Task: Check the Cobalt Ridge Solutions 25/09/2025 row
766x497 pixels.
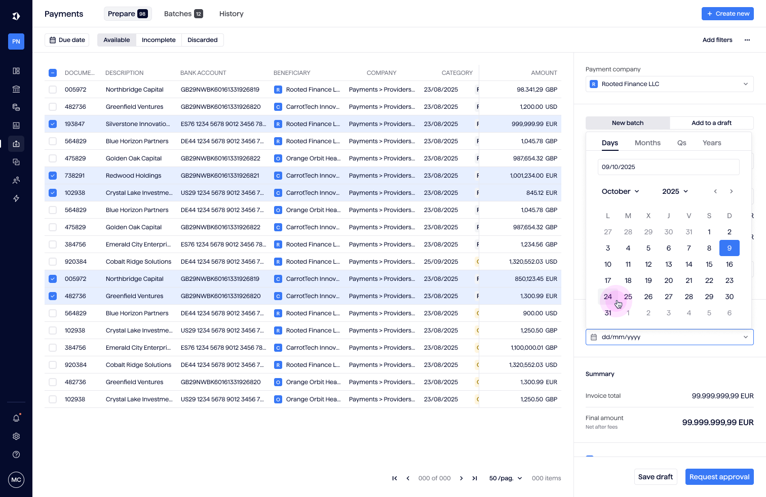Action: click(x=53, y=262)
